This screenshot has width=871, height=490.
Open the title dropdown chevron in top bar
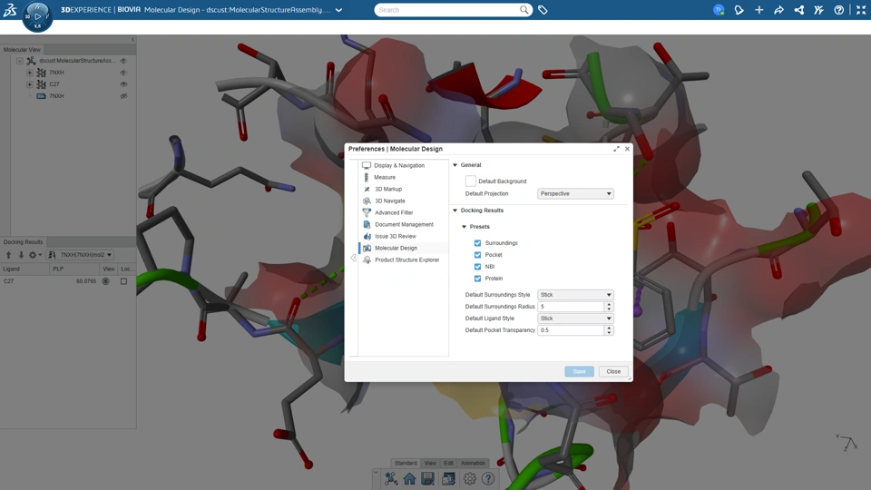click(x=338, y=10)
